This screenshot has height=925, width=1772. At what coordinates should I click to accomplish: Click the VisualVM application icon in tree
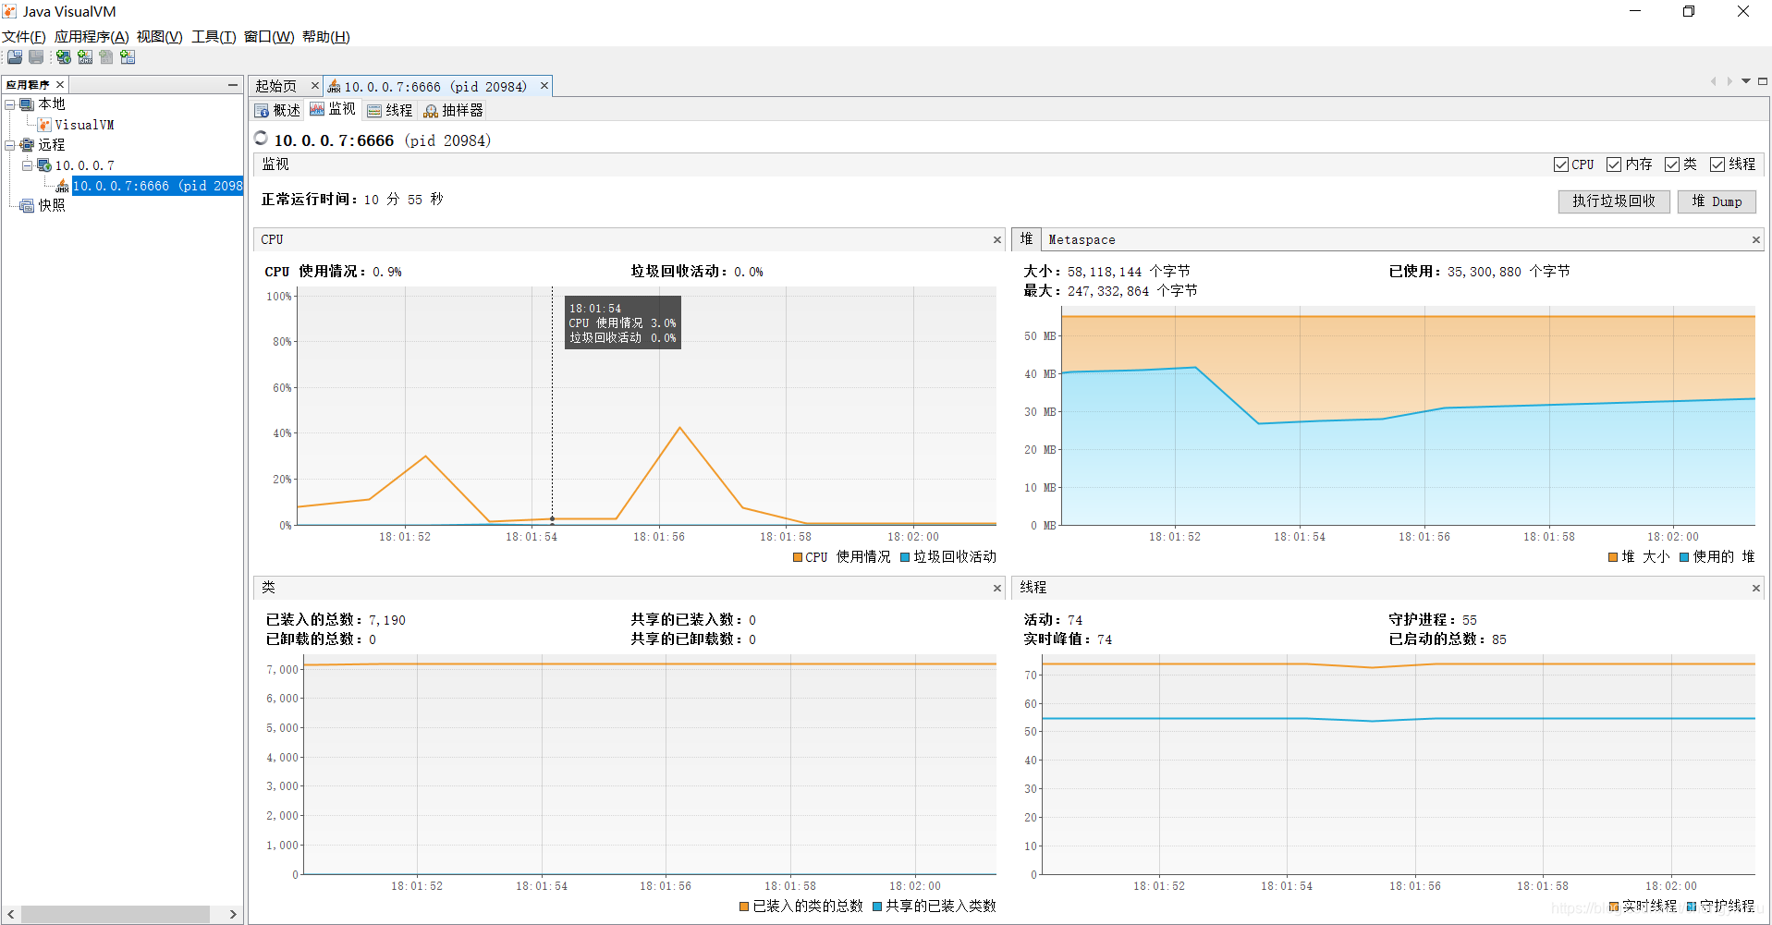pos(44,125)
